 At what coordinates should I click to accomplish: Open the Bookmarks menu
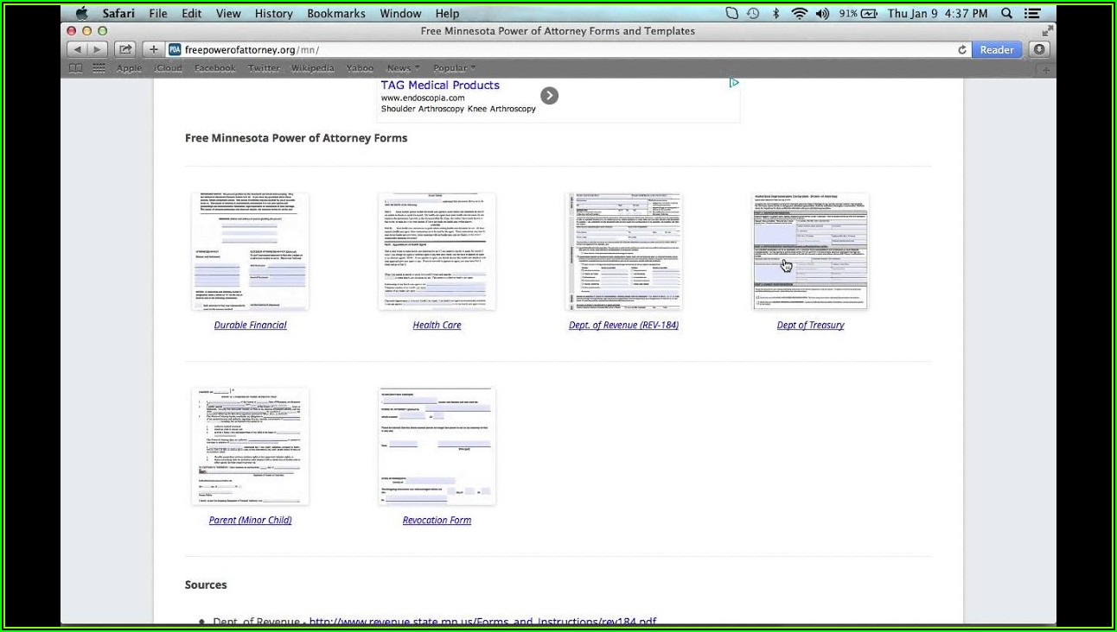[336, 13]
